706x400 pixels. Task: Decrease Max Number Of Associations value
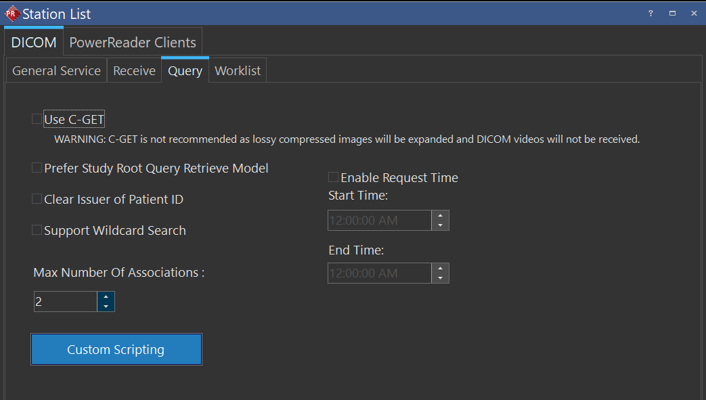pyautogui.click(x=106, y=307)
